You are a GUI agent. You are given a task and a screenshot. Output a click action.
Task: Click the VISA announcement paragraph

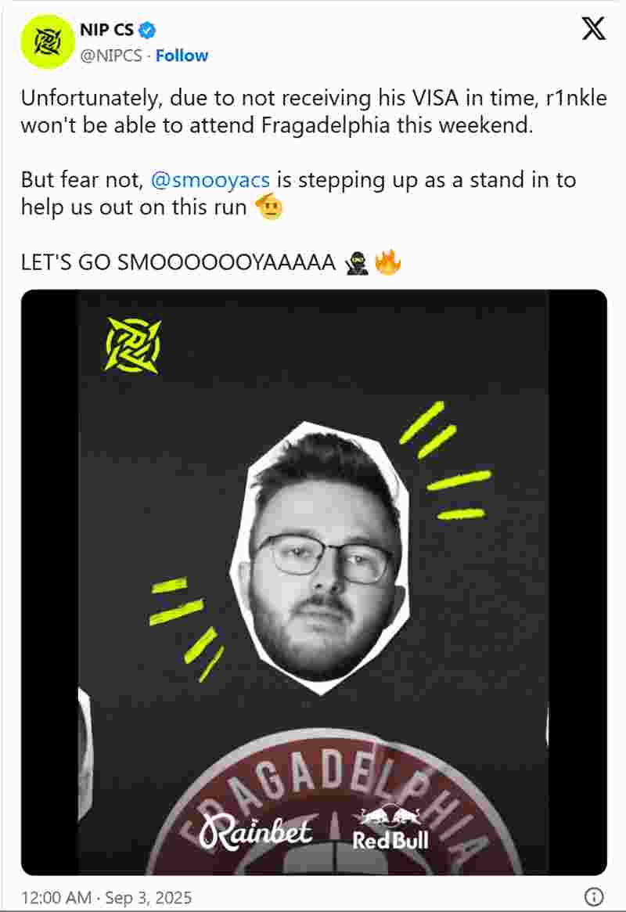pos(314,111)
